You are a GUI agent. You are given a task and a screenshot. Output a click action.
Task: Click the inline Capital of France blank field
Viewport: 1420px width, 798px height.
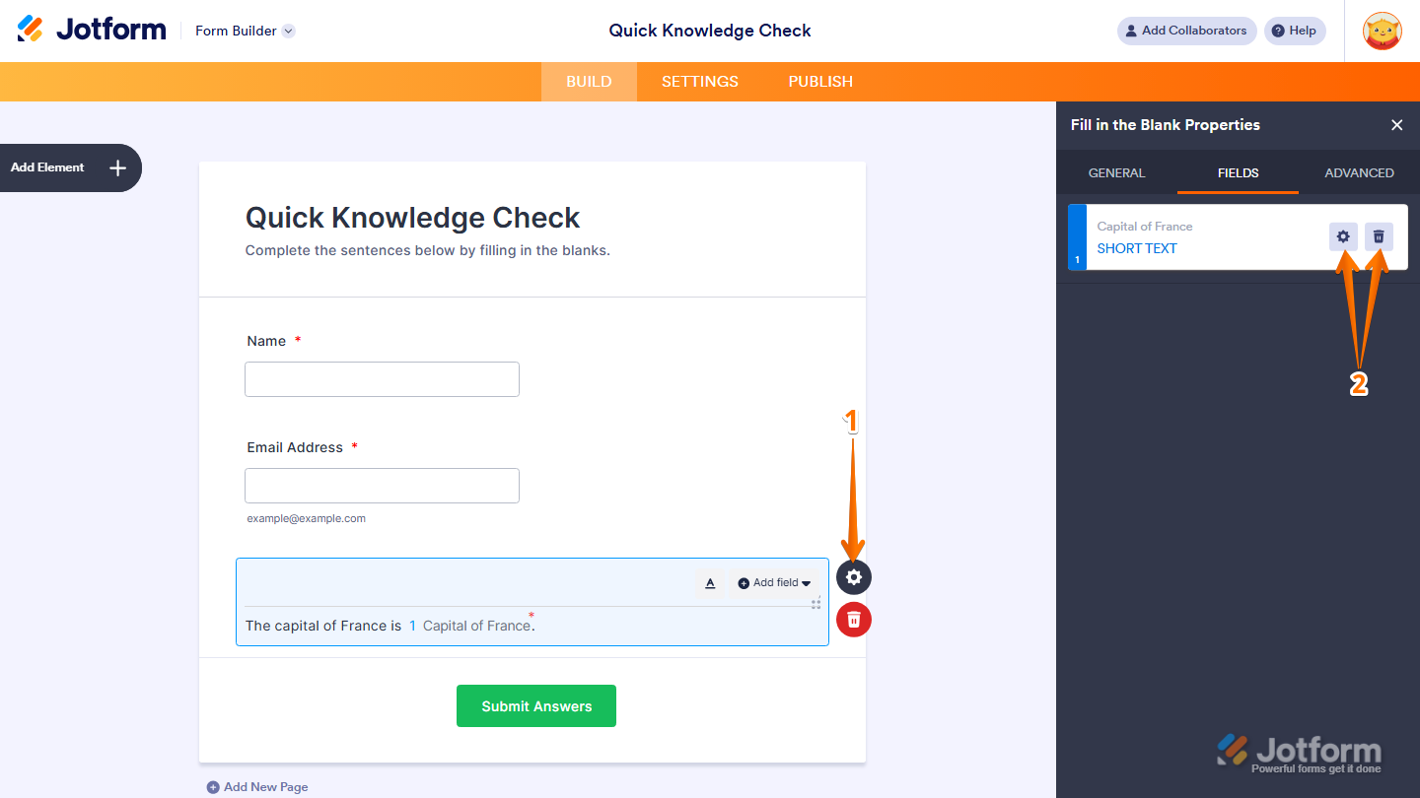click(x=469, y=626)
